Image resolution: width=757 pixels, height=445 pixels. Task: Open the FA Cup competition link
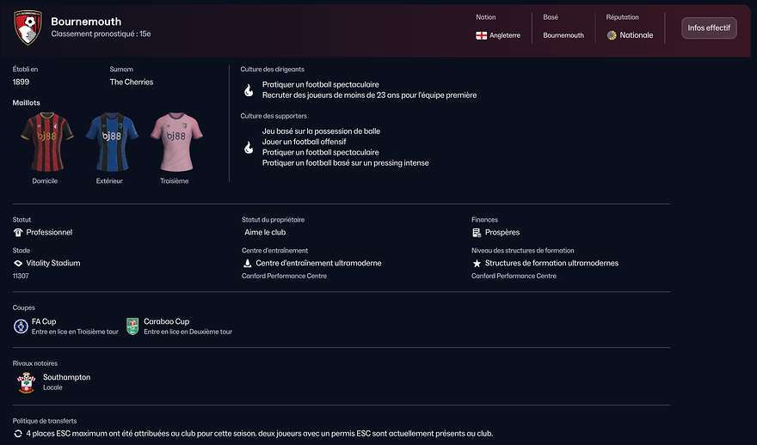[x=42, y=321]
